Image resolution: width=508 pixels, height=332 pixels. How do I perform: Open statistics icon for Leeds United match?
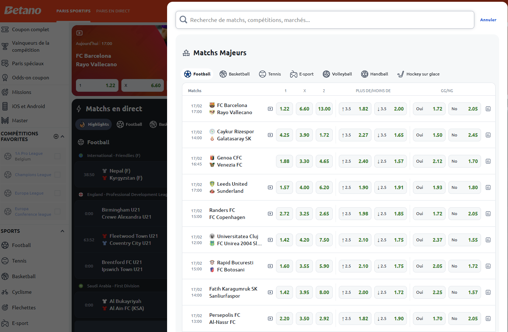coord(488,187)
